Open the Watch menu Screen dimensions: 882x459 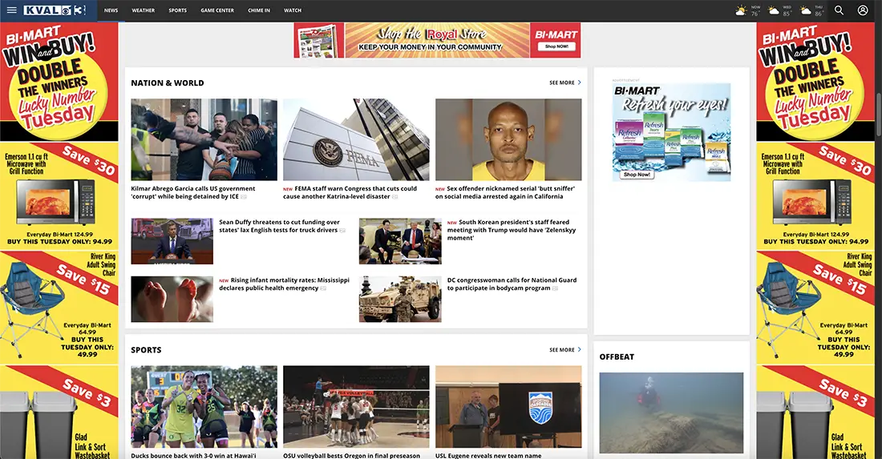(293, 10)
